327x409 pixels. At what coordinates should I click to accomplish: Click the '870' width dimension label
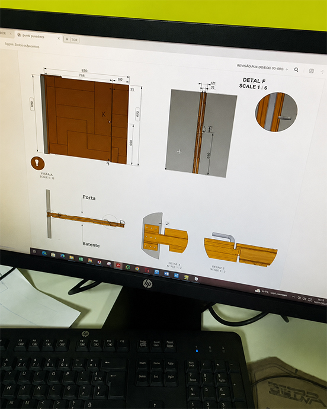pos(84,71)
